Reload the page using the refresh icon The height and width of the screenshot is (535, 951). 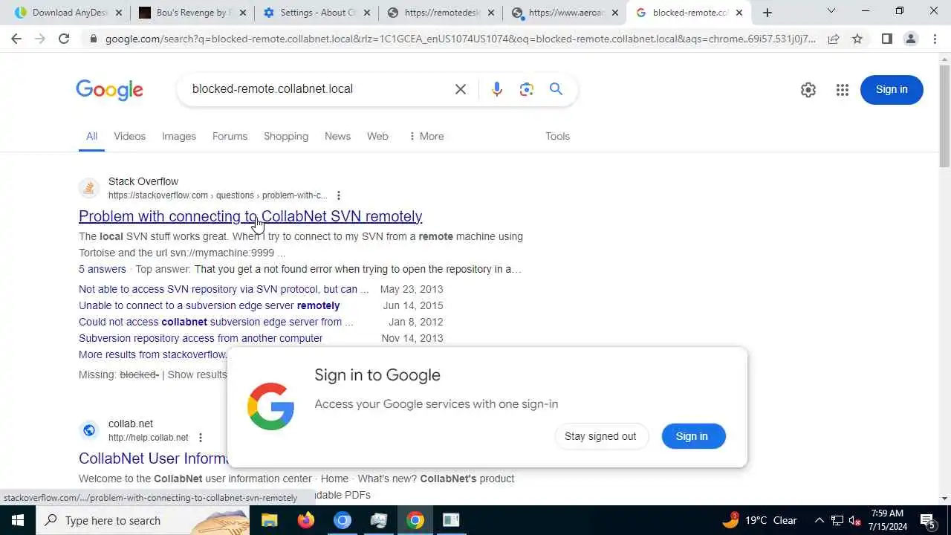point(64,39)
